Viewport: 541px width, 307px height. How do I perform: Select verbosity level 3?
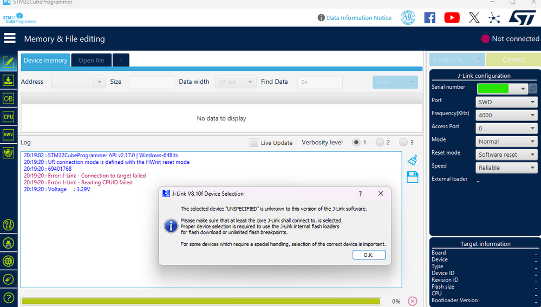403,142
